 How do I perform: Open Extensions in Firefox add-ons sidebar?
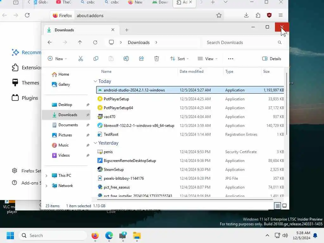click(x=27, y=68)
